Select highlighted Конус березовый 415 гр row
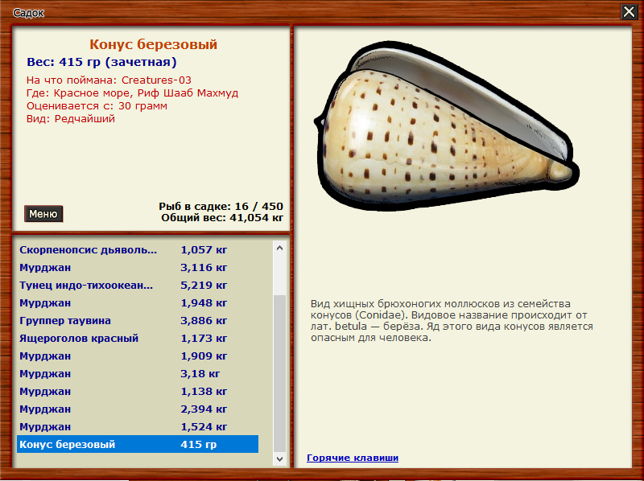 click(138, 444)
